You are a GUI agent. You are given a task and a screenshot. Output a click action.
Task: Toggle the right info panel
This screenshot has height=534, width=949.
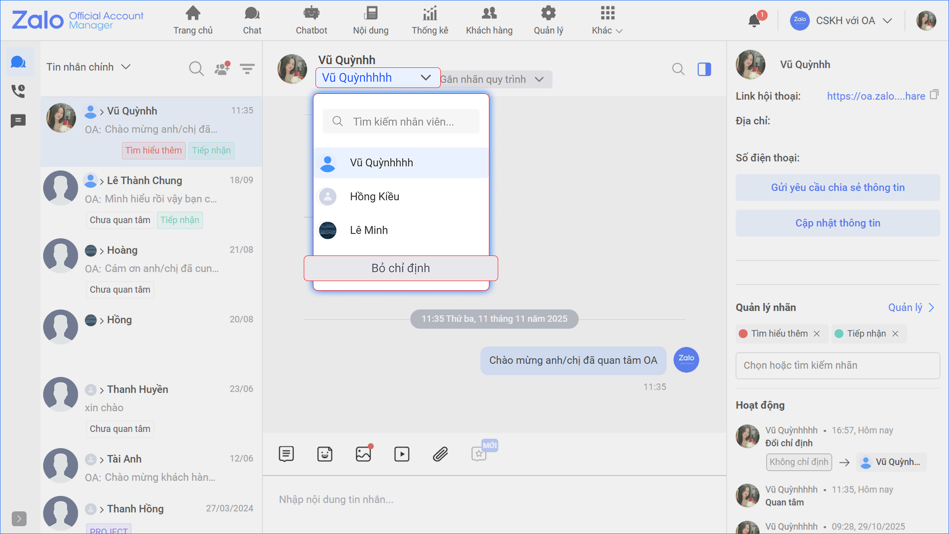704,69
